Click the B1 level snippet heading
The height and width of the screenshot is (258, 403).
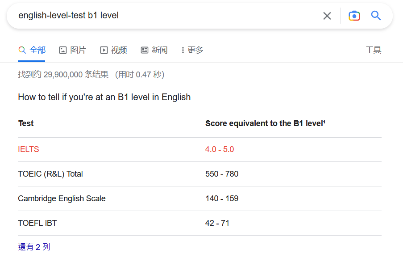click(104, 97)
